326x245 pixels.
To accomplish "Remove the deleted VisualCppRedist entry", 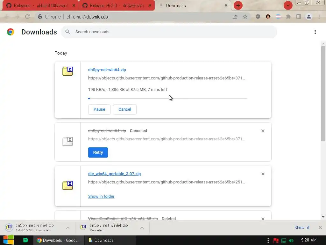I will coord(263,219).
